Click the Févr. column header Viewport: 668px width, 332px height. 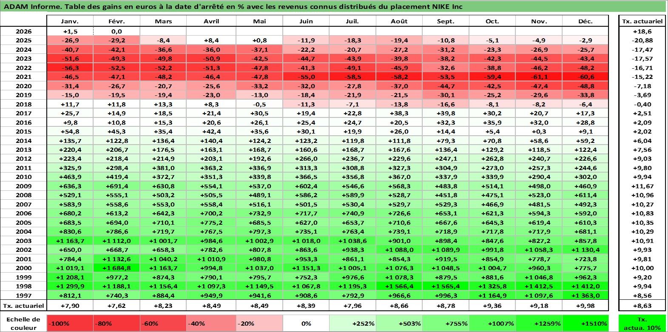tap(117, 21)
